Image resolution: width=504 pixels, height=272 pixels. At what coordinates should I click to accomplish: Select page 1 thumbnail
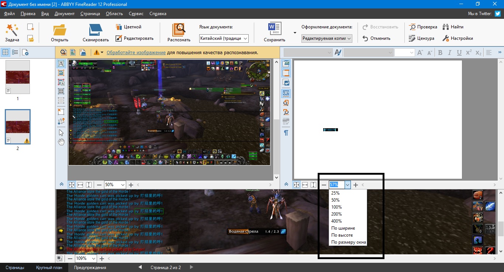tap(17, 77)
